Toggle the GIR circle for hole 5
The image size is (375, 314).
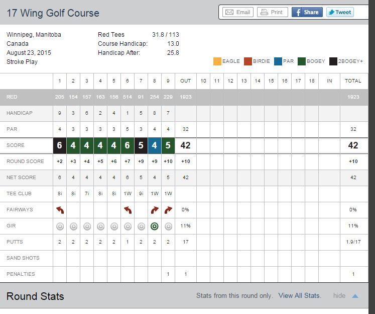[x=114, y=226]
